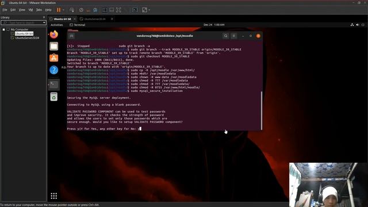Viewport: 368px width, 207px height.
Task: Click the send Ctrl+Alt+Del toolbar icon
Action: pos(72,10)
